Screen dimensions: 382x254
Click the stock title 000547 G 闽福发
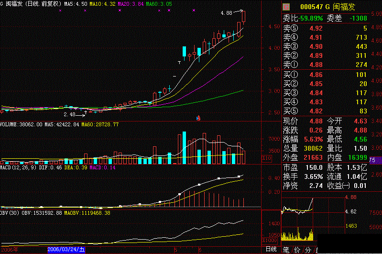pos(327,7)
